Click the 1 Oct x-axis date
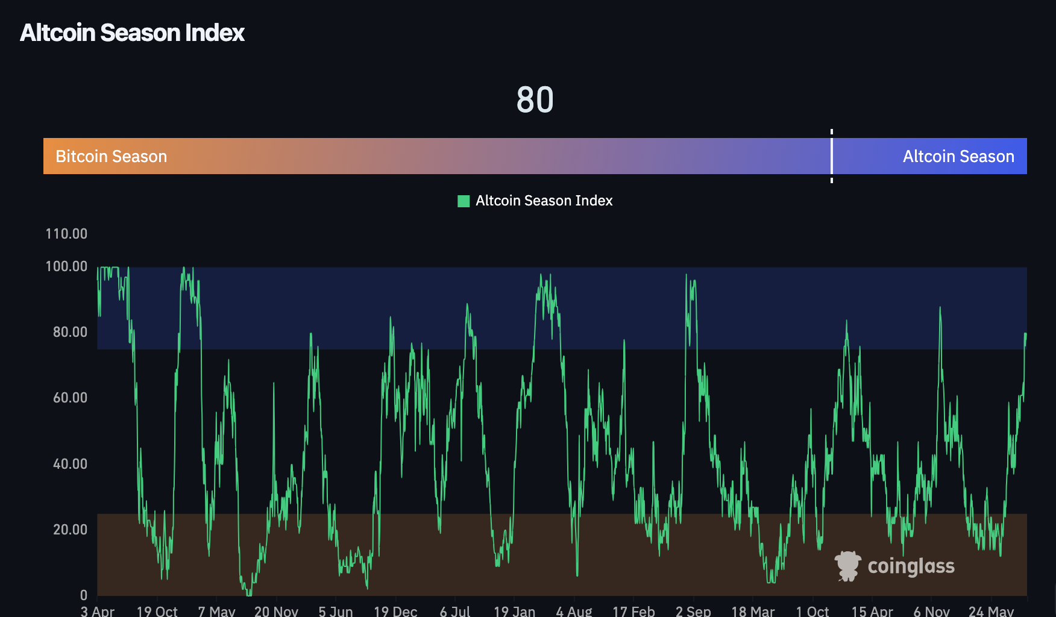 click(812, 611)
